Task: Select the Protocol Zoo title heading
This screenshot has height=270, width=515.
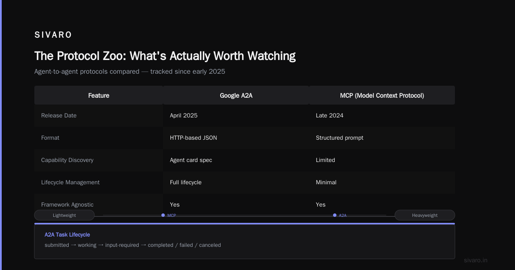Action: [165, 56]
